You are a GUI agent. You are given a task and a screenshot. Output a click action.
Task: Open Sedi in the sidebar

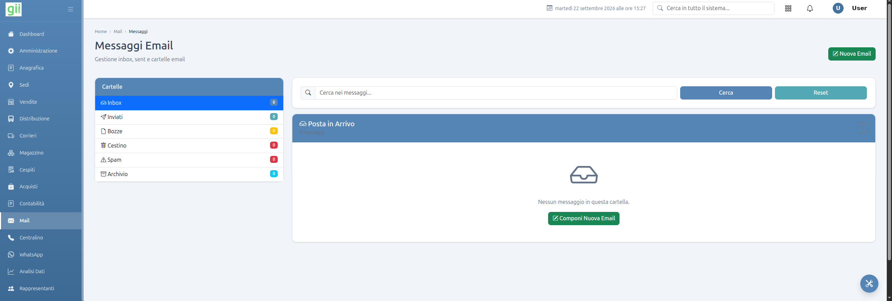(x=41, y=85)
